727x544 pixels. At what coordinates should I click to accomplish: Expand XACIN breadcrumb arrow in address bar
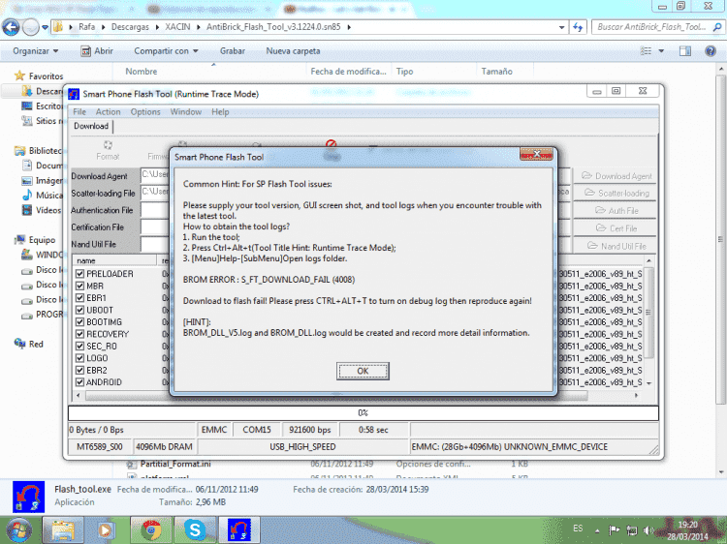(198, 27)
